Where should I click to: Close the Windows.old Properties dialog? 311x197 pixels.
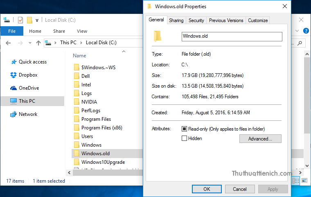pos(285,6)
